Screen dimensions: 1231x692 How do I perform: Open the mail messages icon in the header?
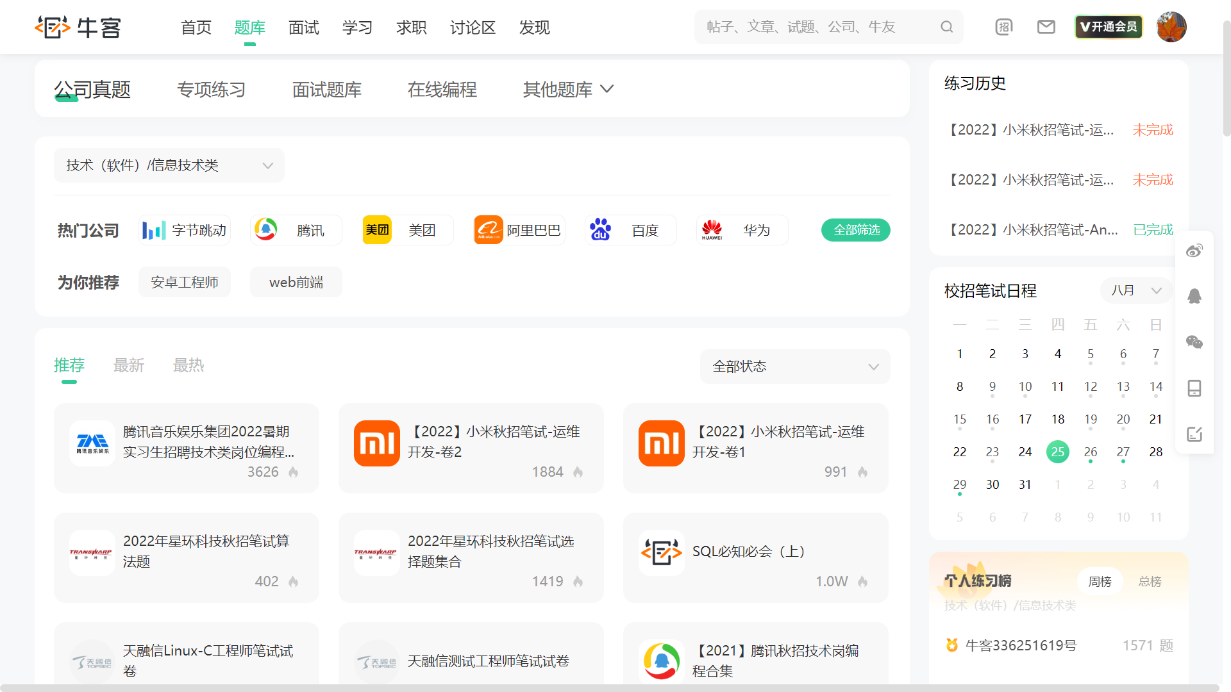point(1046,27)
